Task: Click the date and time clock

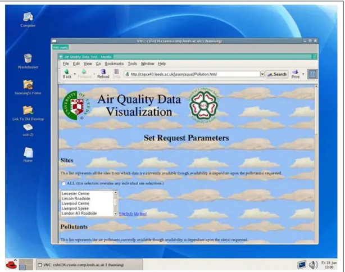Action: coord(329,265)
